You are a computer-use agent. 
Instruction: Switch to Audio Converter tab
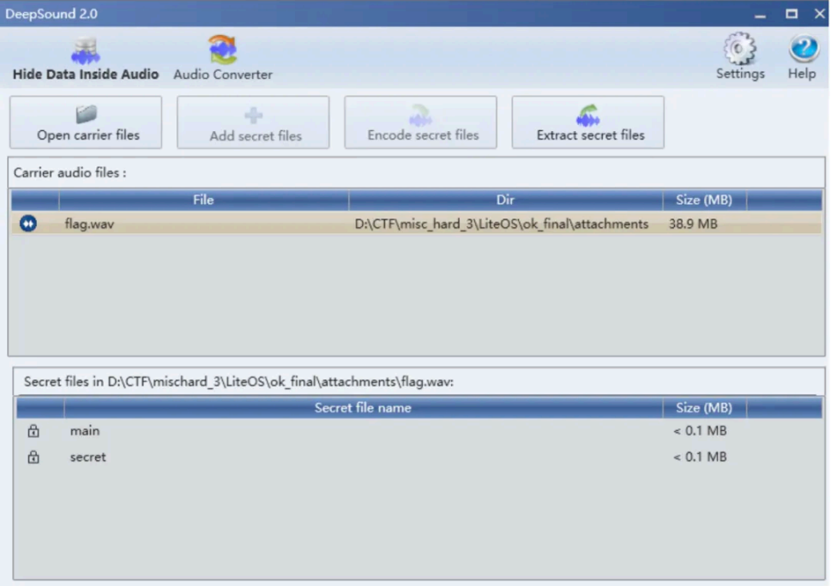coord(223,59)
